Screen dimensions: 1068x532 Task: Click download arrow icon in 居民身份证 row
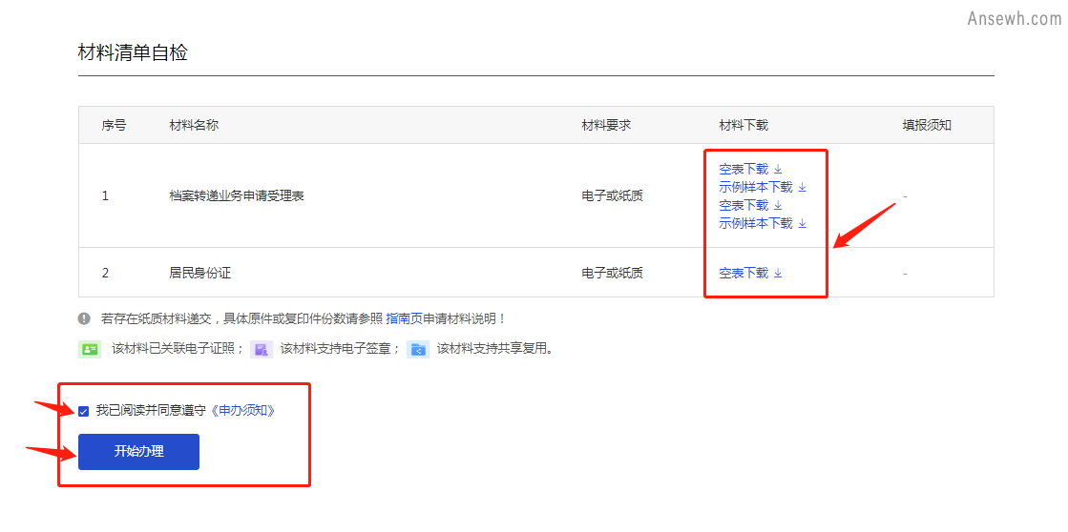point(778,274)
